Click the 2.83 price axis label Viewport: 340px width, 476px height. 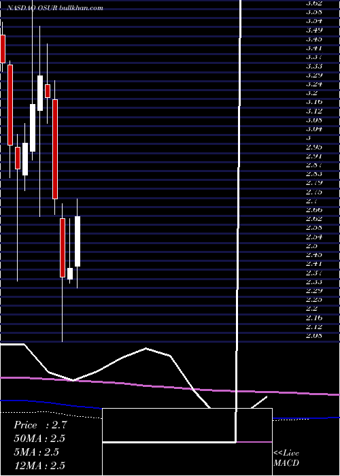click(x=314, y=174)
